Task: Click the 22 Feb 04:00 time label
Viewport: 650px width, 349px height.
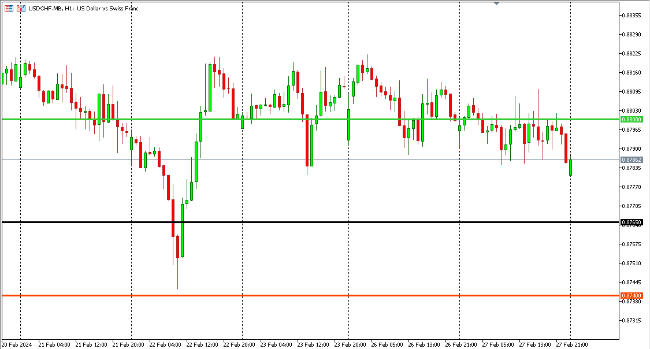Action: [165, 345]
